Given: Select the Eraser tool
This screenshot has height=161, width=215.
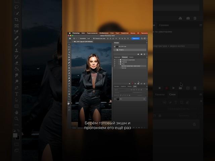Looking at the screenshot, I should pyautogui.click(x=69, y=73).
